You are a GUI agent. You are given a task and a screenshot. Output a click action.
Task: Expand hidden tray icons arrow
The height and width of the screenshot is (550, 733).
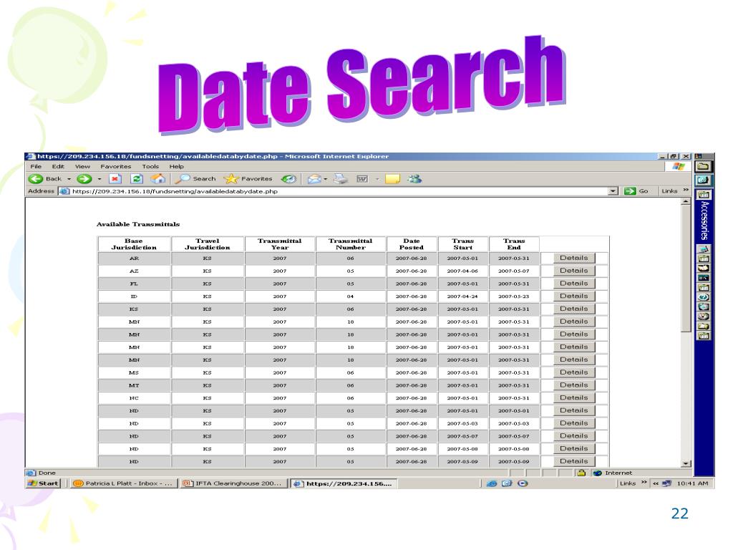[x=656, y=483]
